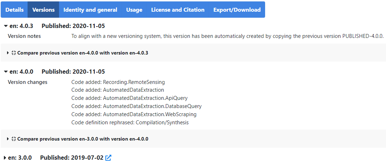Switch to the Export/Download tab
The image size is (386, 165).
coord(237,10)
